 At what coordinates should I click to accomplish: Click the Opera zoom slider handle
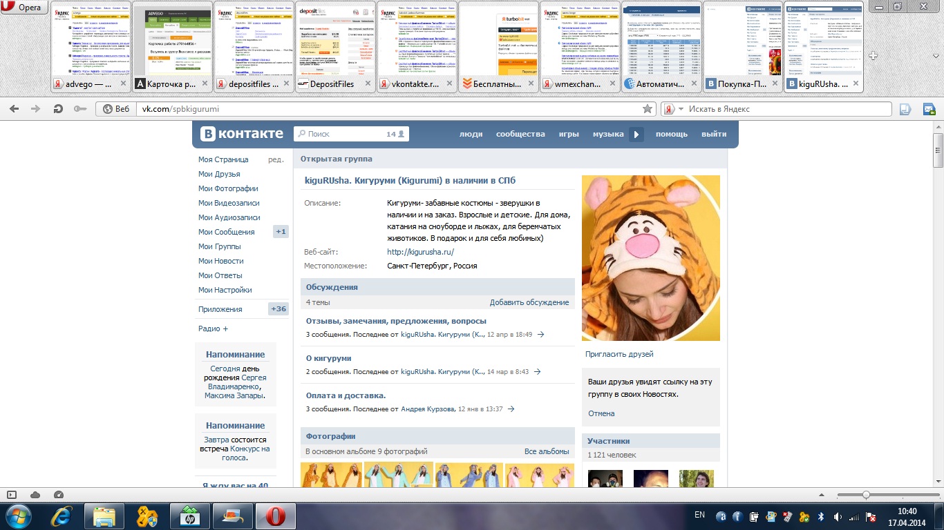866,495
